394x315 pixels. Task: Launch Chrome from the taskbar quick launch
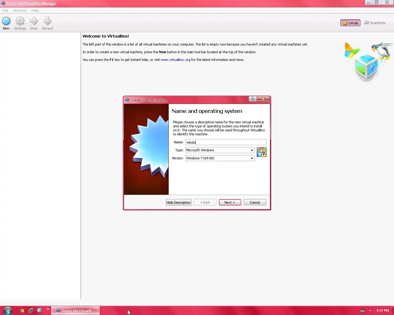[22, 310]
